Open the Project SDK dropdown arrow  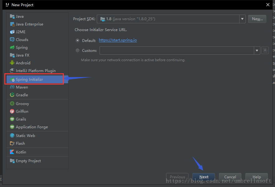click(242, 19)
